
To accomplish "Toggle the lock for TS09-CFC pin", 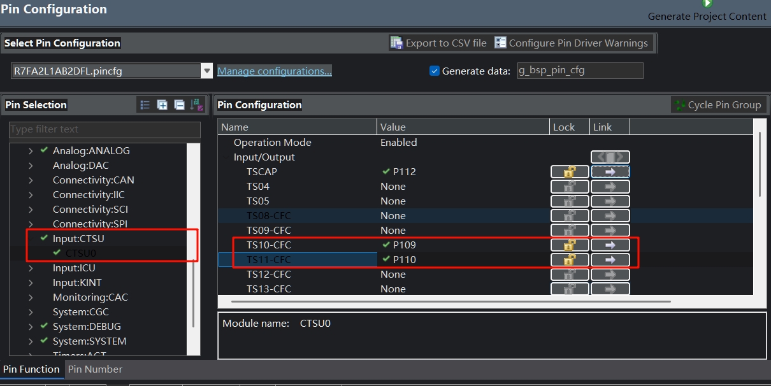I will 570,231.
